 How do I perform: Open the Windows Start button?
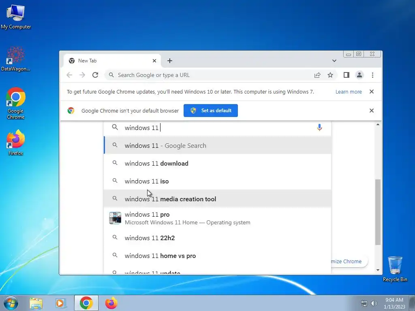click(x=11, y=303)
